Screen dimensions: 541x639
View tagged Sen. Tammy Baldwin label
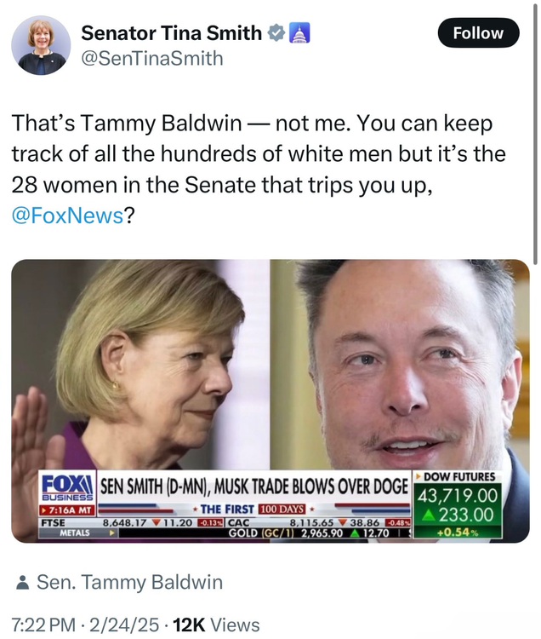pos(129,584)
